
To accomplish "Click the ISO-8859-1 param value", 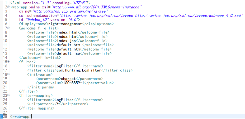I will 74,83.
